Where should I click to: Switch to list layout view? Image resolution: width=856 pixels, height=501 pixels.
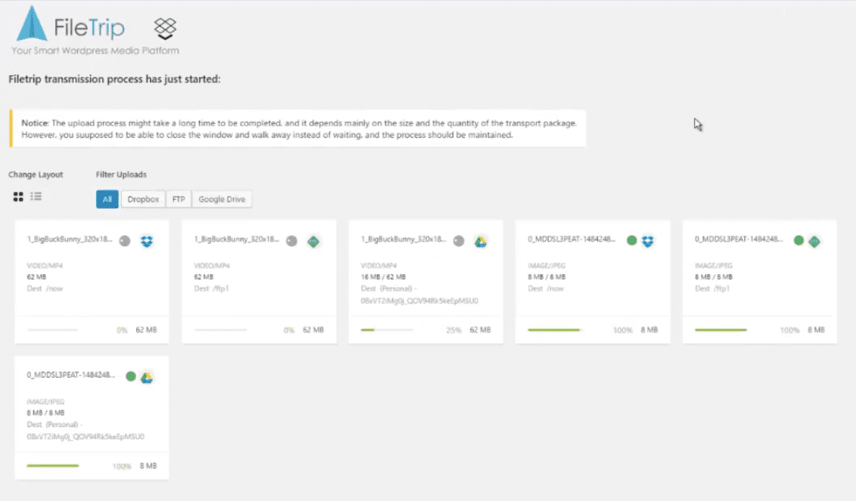[36, 197]
